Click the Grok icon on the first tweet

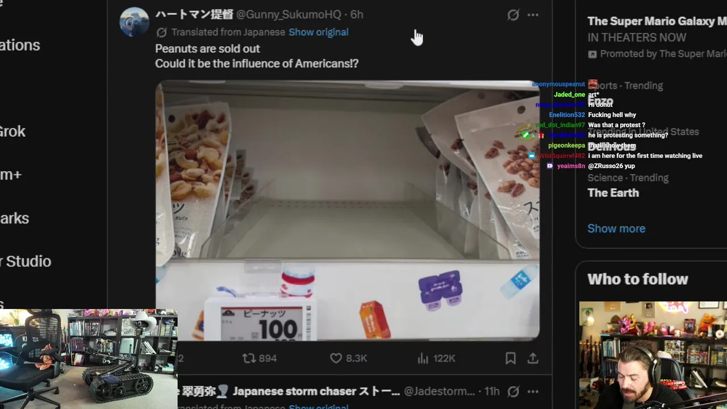pos(513,15)
